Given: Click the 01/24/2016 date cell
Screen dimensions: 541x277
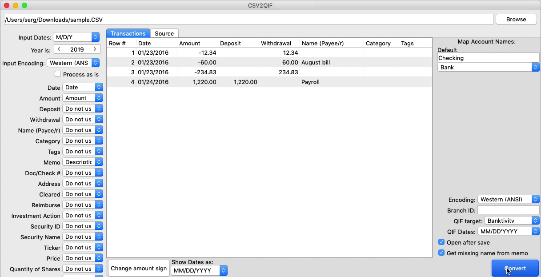Looking at the screenshot, I should point(156,82).
